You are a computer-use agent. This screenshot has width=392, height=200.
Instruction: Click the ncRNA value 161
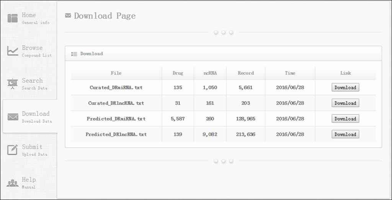click(x=210, y=103)
